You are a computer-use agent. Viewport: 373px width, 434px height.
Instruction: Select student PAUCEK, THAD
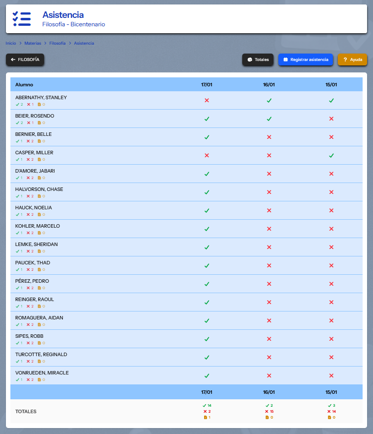(x=33, y=263)
